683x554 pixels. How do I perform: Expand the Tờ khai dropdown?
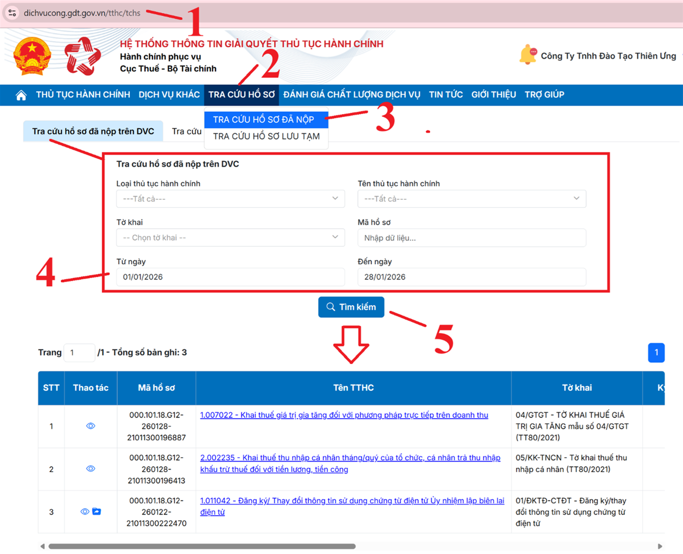(230, 238)
